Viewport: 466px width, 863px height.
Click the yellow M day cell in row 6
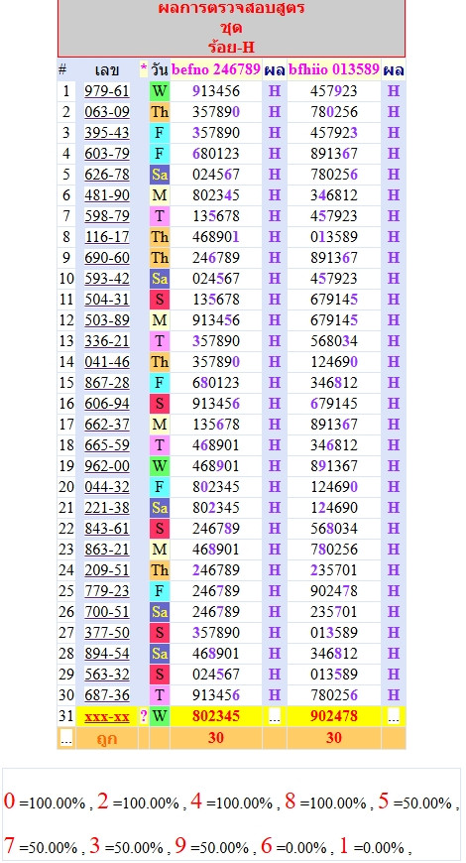point(160,195)
